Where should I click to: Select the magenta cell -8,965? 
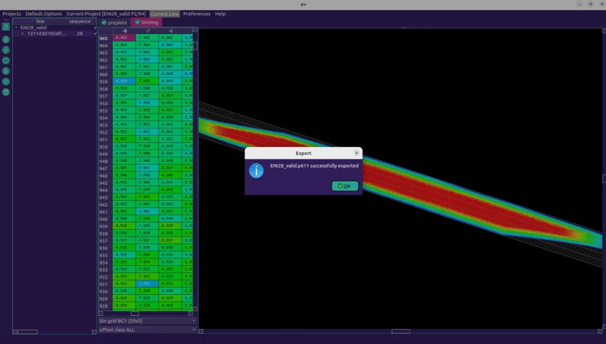tap(124, 37)
